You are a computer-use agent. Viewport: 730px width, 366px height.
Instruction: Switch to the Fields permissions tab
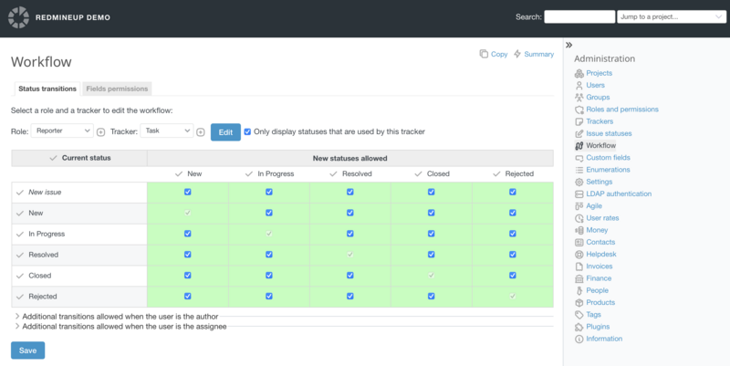coord(116,89)
